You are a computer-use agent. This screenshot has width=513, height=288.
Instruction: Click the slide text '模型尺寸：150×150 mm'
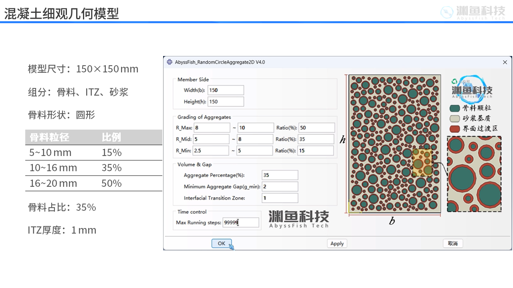click(83, 69)
